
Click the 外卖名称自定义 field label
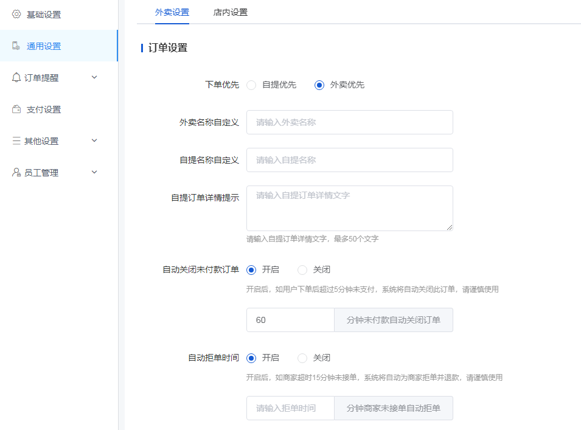tap(209, 122)
